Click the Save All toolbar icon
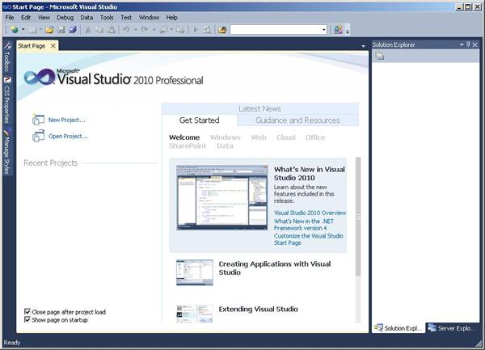Image resolution: width=485 pixels, height=350 pixels. [73, 30]
